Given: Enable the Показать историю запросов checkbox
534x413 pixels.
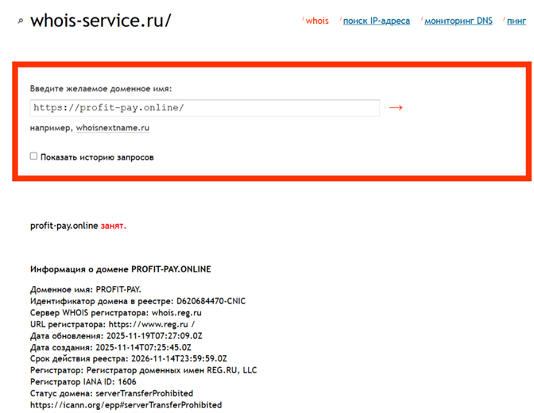Looking at the screenshot, I should [x=33, y=156].
